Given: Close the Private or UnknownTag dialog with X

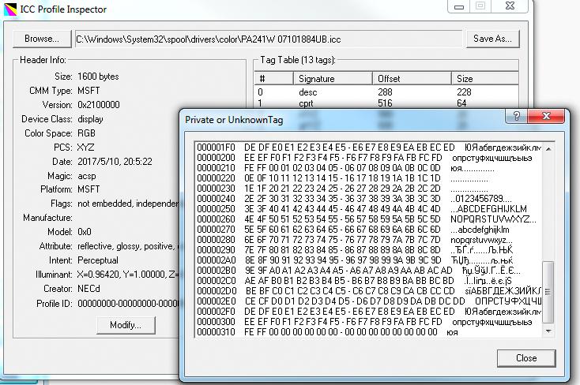Looking at the screenshot, I should tap(546, 116).
